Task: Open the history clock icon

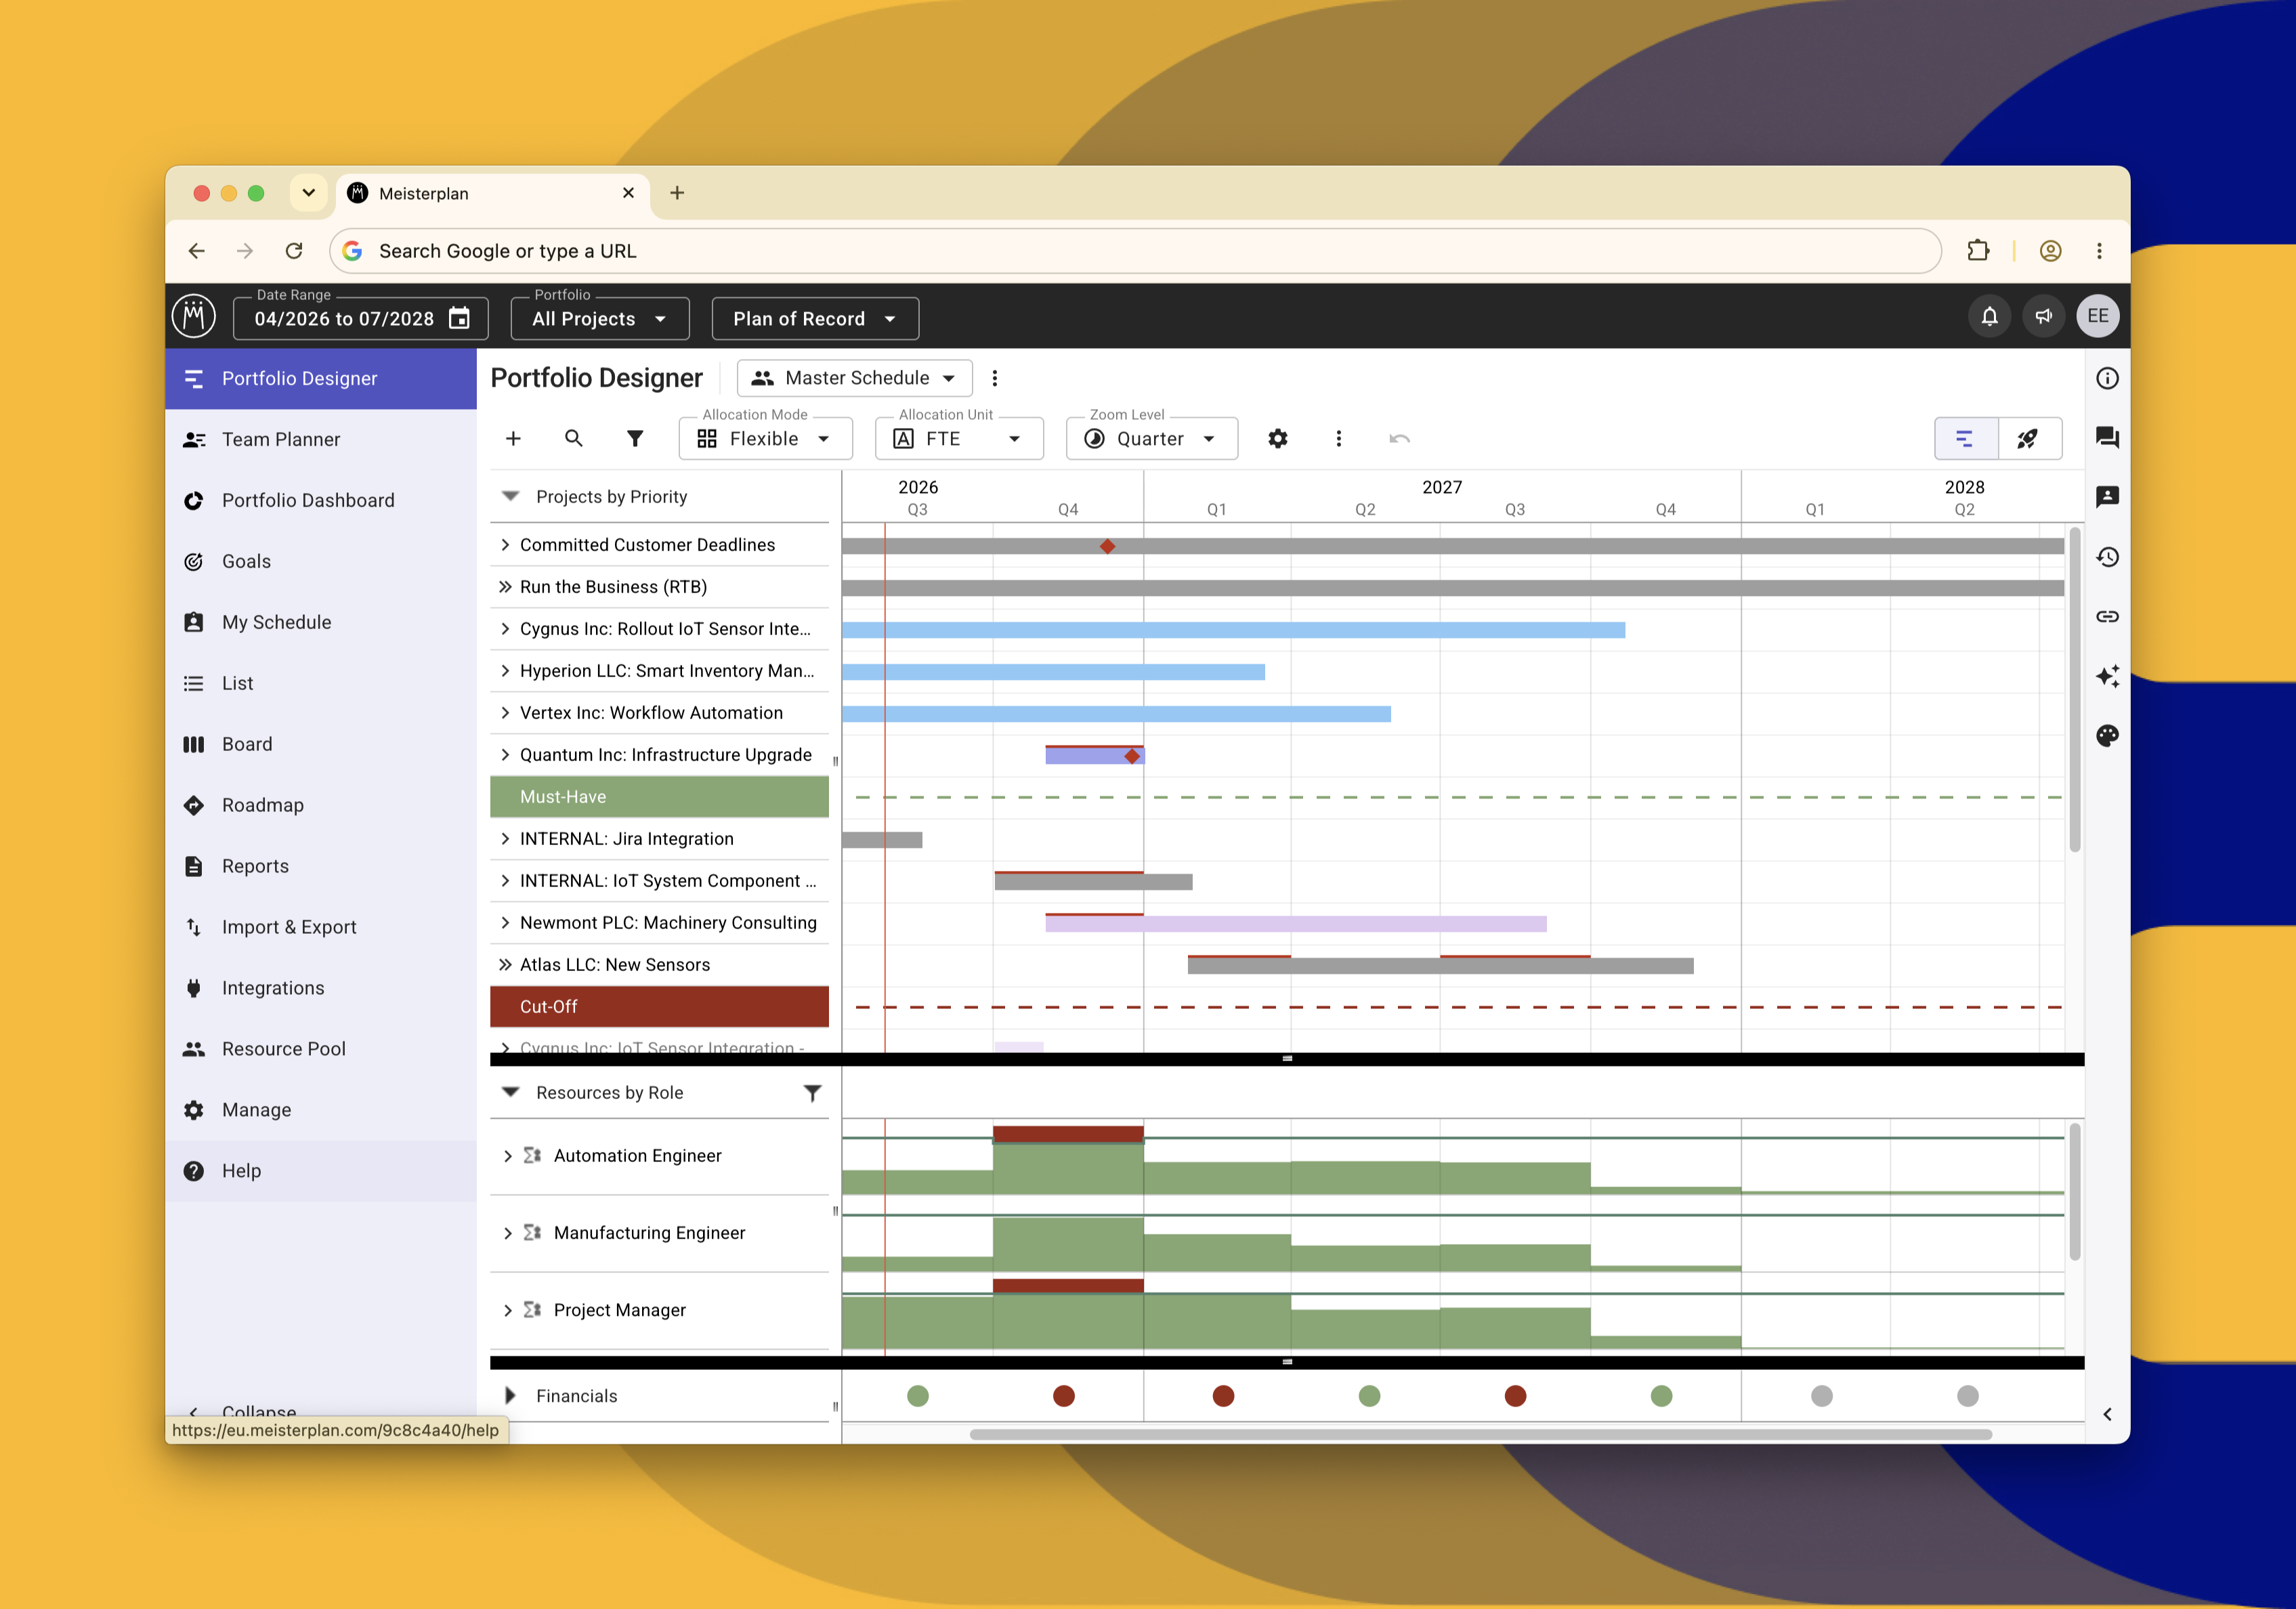Action: pyautogui.click(x=2107, y=557)
